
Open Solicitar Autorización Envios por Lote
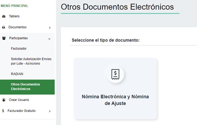tap(31, 61)
